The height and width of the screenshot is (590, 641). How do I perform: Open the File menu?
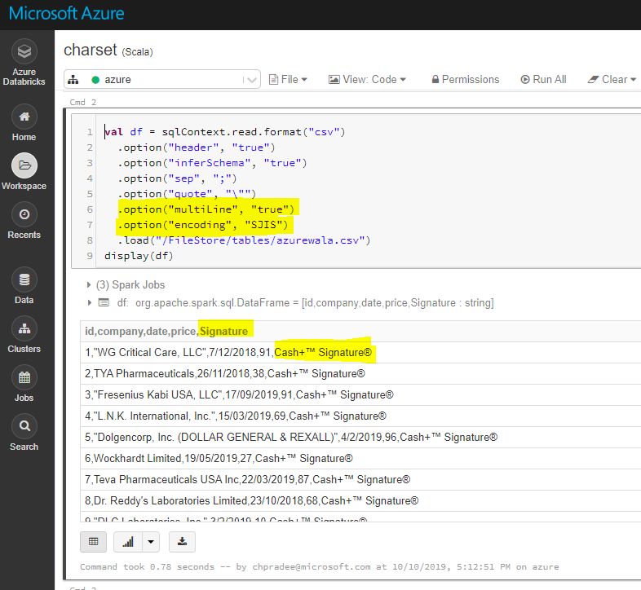[x=288, y=79]
